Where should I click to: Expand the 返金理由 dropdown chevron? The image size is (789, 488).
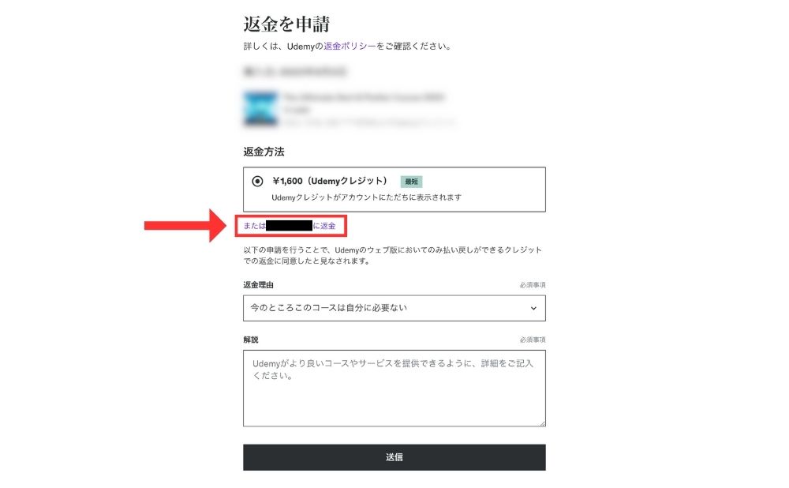pyautogui.click(x=533, y=308)
